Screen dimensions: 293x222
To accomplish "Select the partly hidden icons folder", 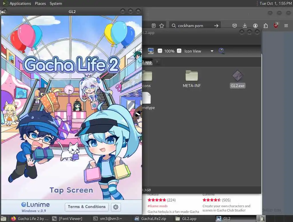I will coord(147,79).
